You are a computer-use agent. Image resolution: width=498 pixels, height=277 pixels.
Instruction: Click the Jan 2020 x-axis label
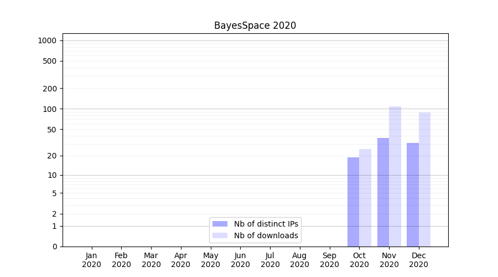pos(91,260)
